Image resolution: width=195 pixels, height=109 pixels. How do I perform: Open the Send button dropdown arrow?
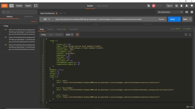[x=179, y=19]
